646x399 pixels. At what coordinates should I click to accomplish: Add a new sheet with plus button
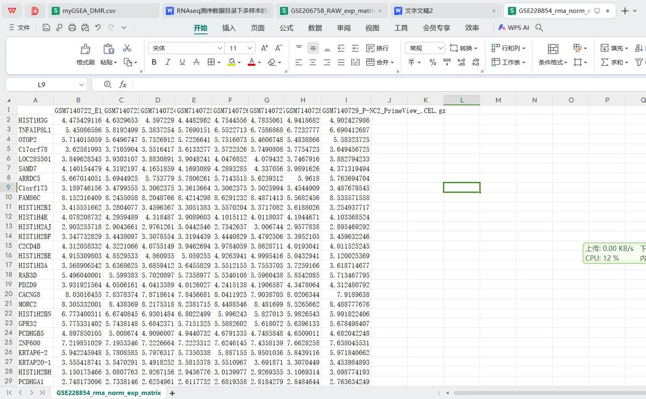point(172,393)
